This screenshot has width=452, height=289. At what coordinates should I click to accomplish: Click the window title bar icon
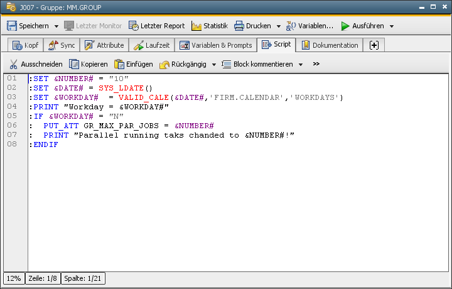(x=11, y=7)
